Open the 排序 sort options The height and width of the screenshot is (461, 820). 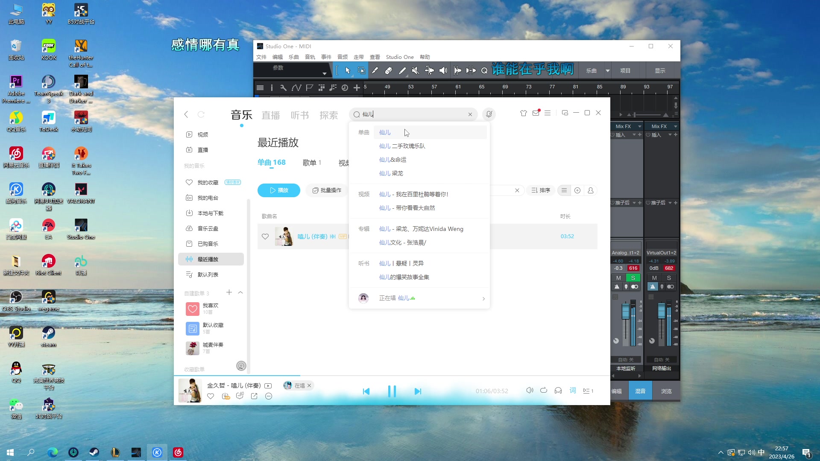pos(541,190)
